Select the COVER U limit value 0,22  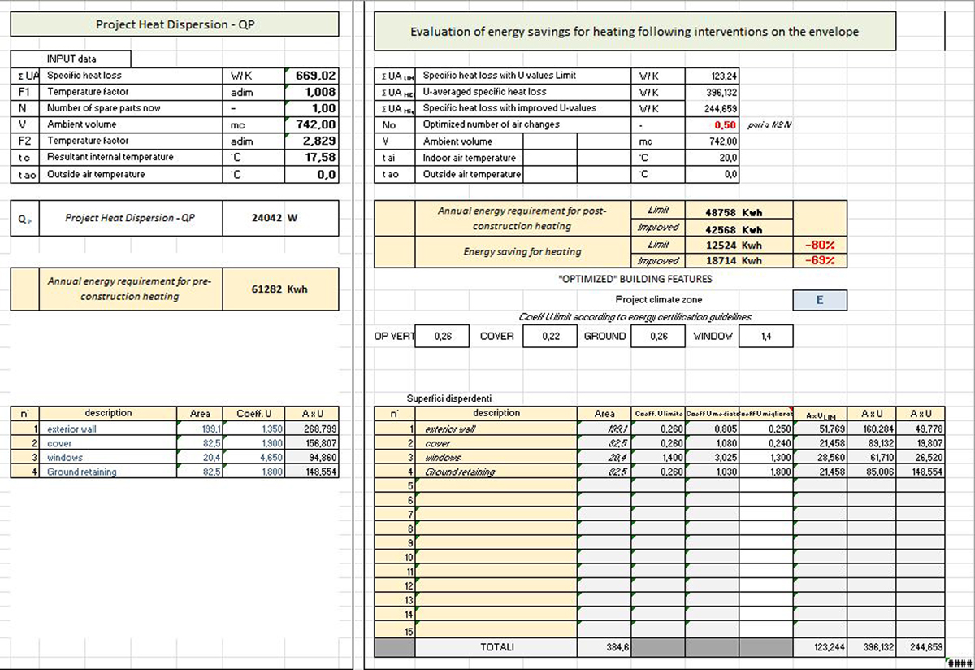[552, 336]
